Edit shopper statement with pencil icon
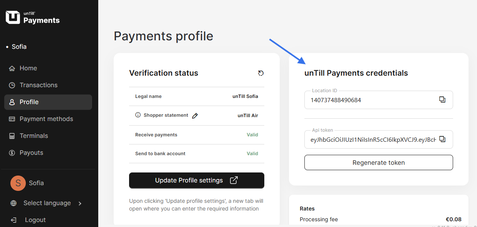Viewport: 477px width, 227px height. coord(195,116)
